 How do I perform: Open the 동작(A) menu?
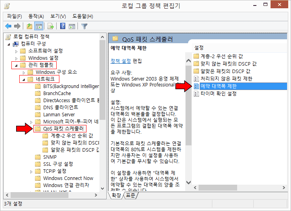tap(36, 17)
